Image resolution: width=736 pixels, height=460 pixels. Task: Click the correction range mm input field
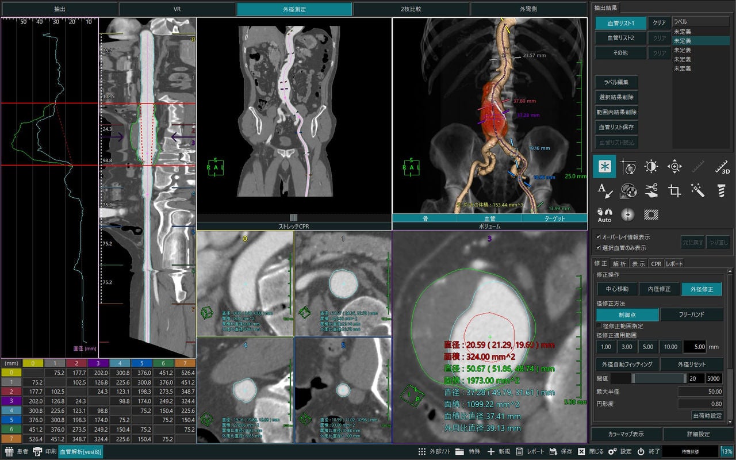695,347
